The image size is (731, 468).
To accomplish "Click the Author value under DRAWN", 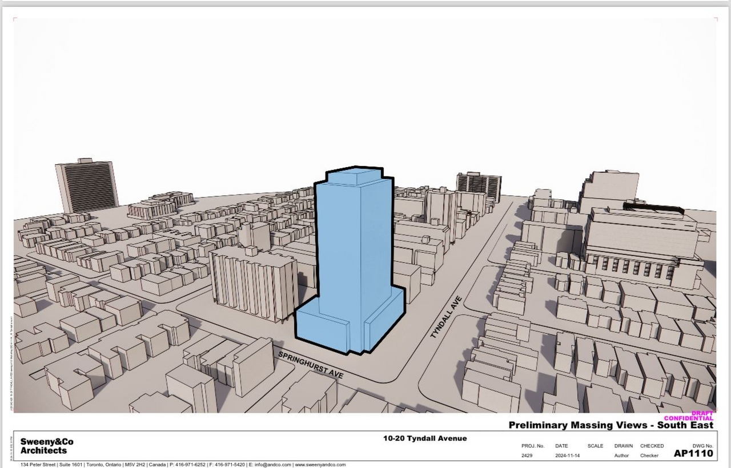I will pyautogui.click(x=621, y=455).
